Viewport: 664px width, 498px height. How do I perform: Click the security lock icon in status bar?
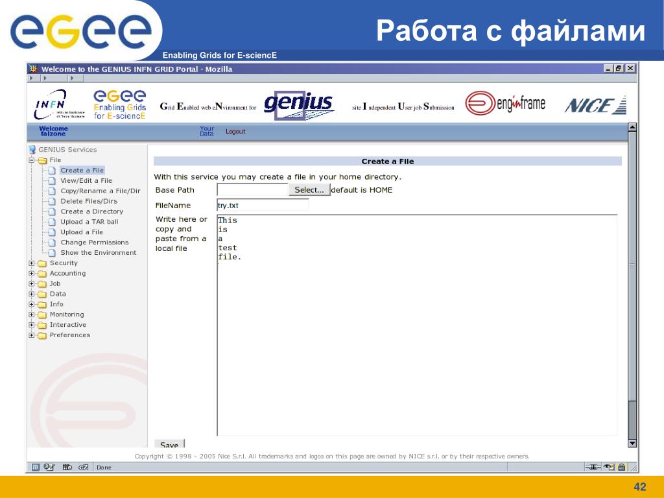coord(622,467)
